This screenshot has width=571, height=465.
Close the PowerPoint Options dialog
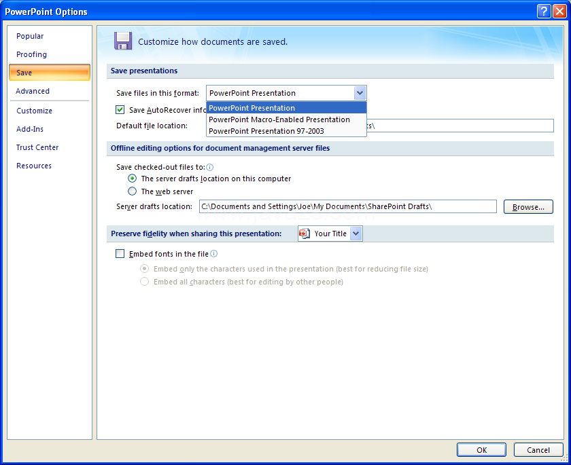click(x=559, y=12)
